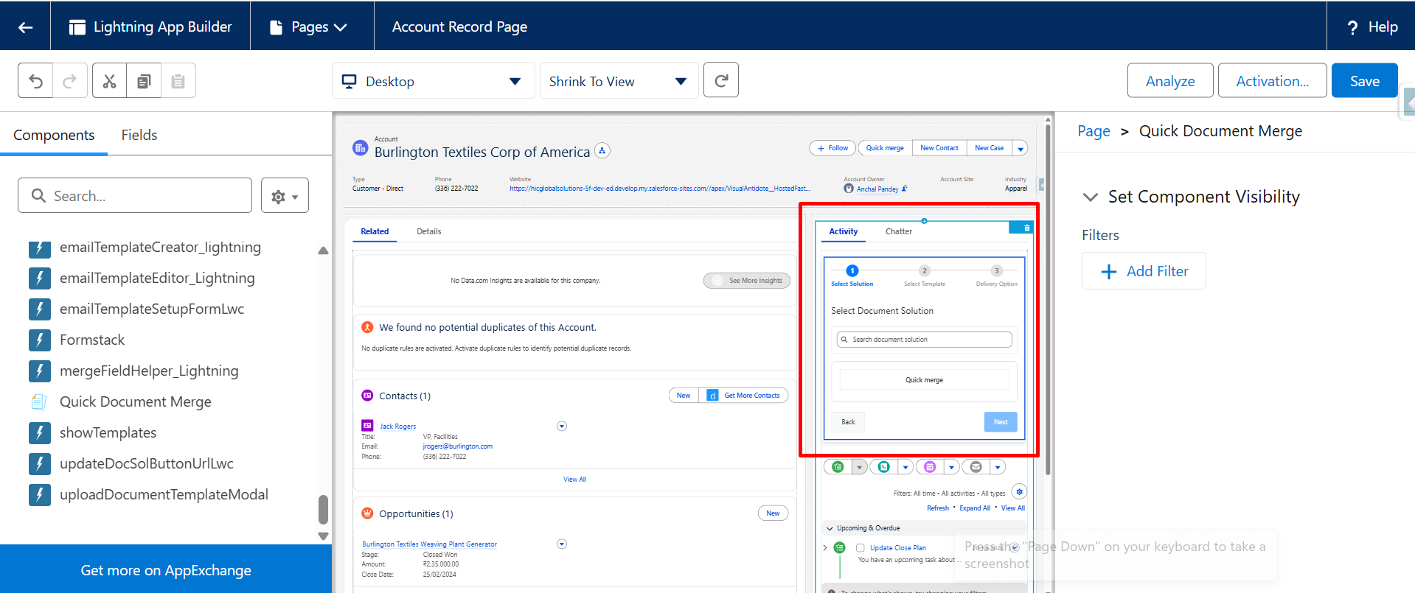Open the New Event dropdown arrow
Screen dimensions: 1415x593
952,467
